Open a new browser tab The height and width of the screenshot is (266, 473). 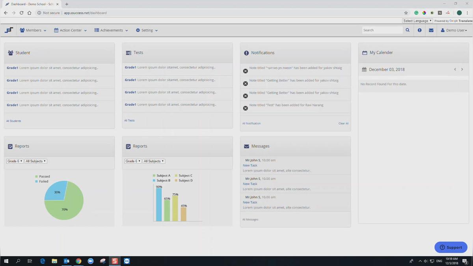coord(67,4)
